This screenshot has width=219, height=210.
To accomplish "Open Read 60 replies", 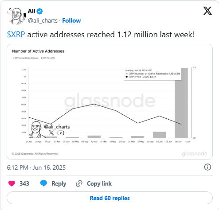I will pyautogui.click(x=109, y=198).
